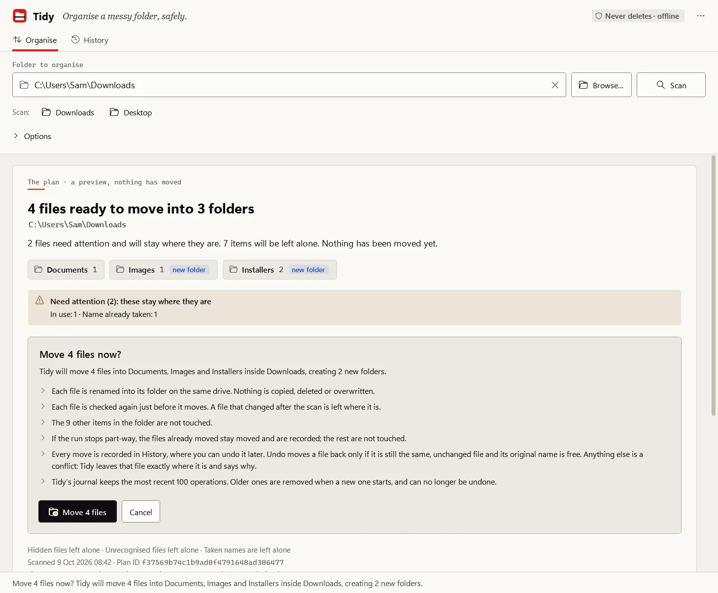Viewport: 718px width, 593px height.
Task: Open the three-dot more menu
Action: point(701,16)
